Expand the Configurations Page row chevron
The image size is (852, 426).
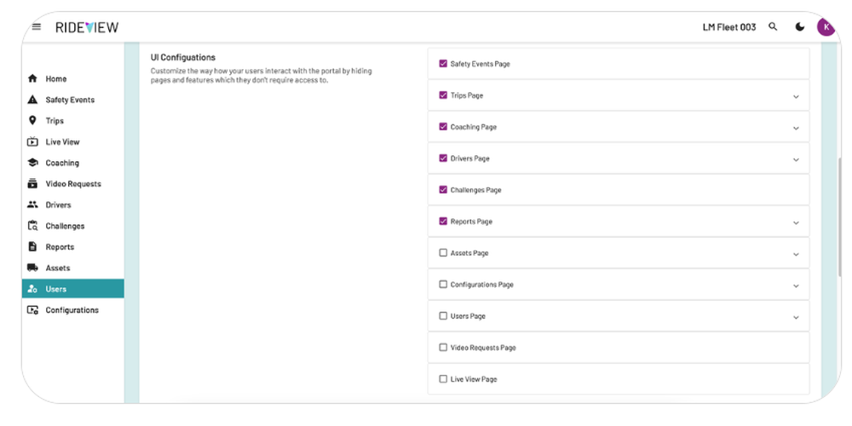click(x=796, y=285)
